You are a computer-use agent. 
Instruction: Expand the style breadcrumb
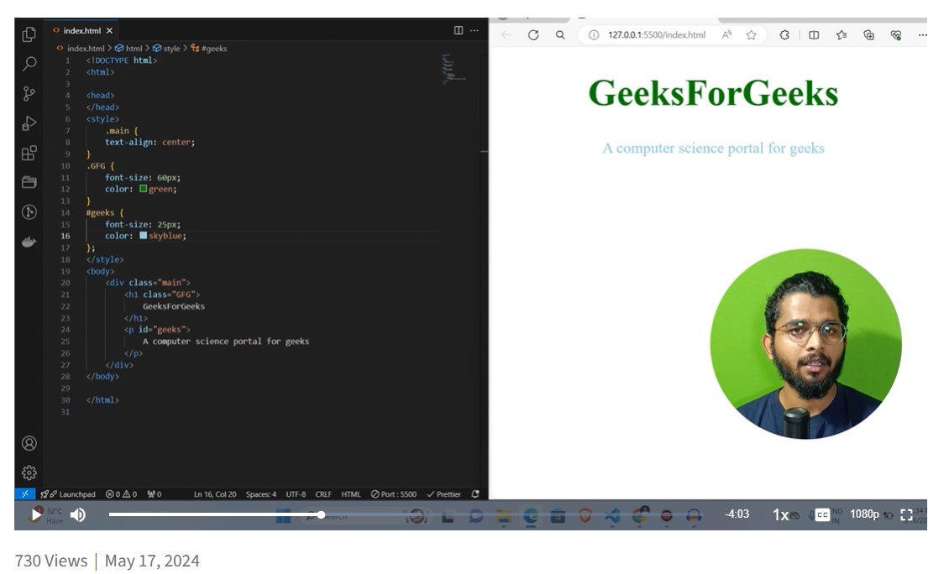pos(167,48)
